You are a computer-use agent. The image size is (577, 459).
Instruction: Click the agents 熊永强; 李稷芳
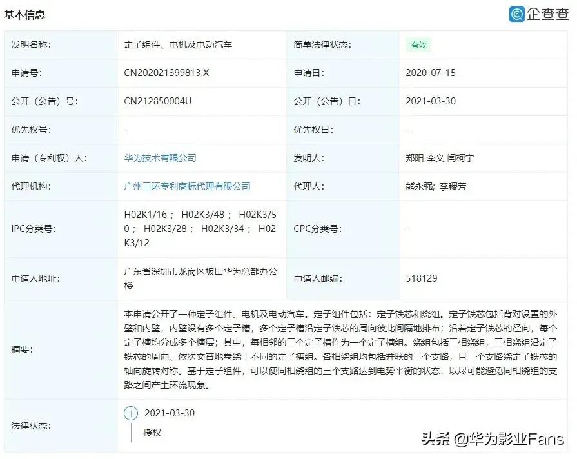click(436, 186)
